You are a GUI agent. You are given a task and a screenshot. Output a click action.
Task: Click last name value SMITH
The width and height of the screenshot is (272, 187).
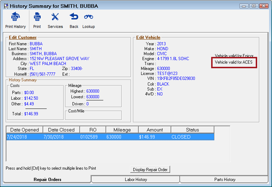36,49
